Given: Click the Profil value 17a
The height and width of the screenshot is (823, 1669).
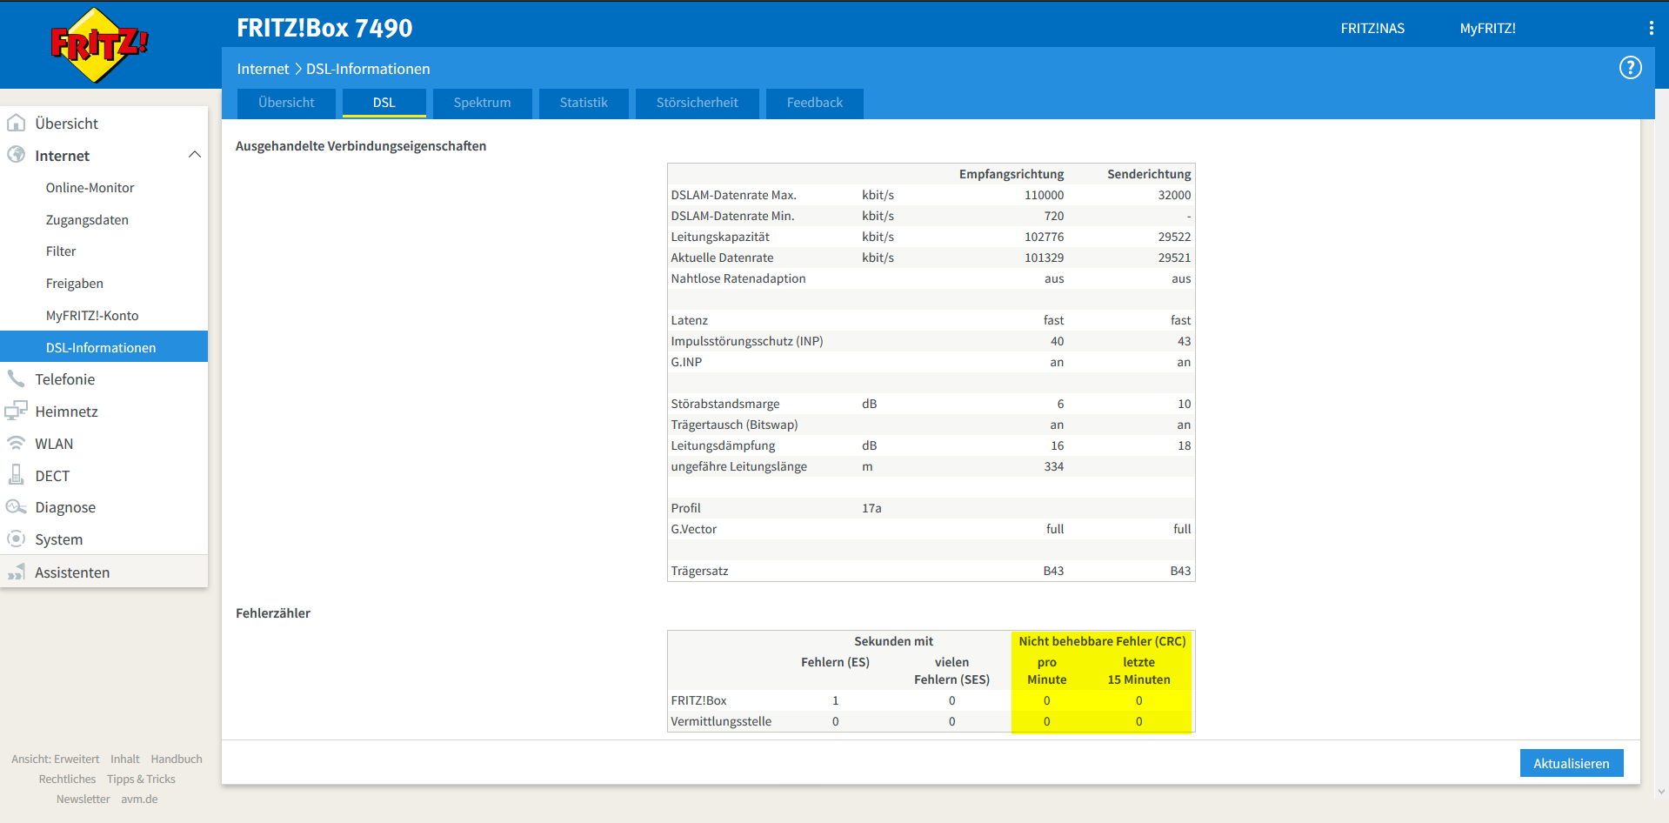Looking at the screenshot, I should tap(871, 508).
